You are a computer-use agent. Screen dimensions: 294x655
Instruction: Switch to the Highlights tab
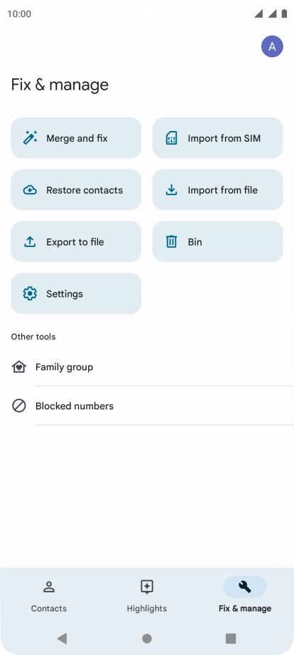coord(147,596)
